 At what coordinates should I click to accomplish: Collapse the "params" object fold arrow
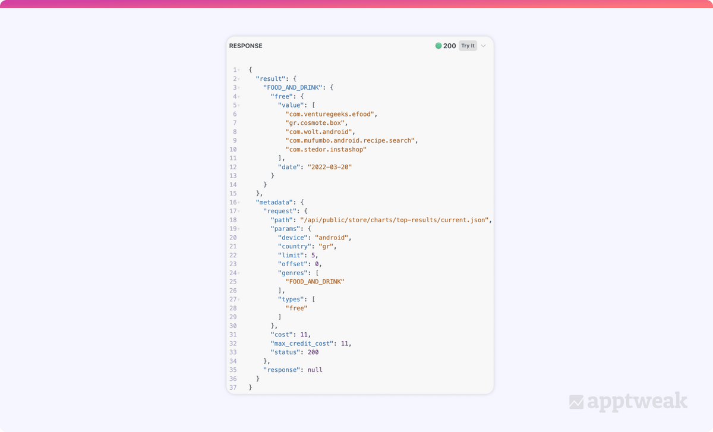click(239, 229)
